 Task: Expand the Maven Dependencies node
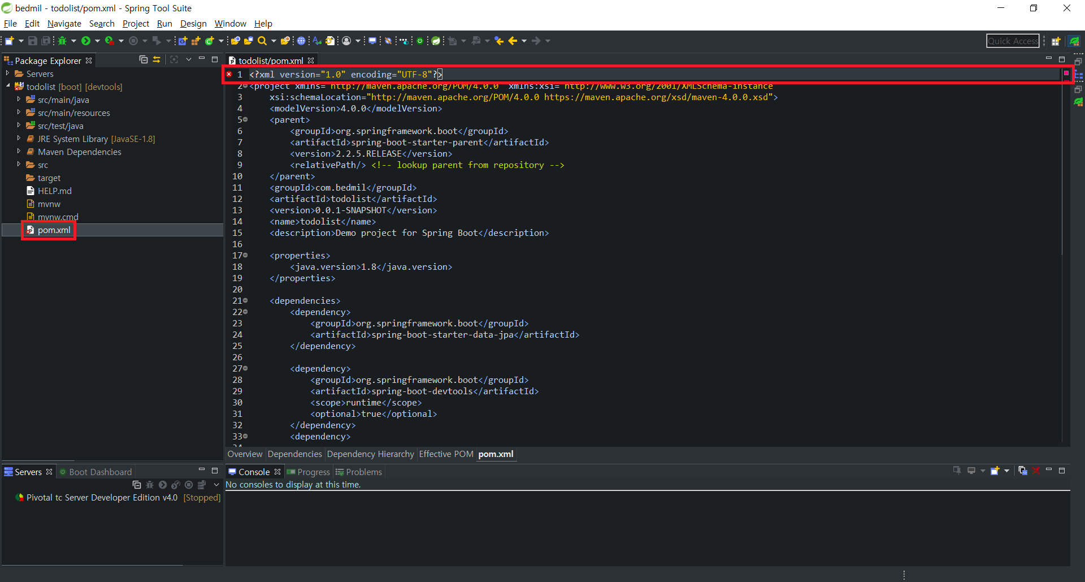(19, 151)
